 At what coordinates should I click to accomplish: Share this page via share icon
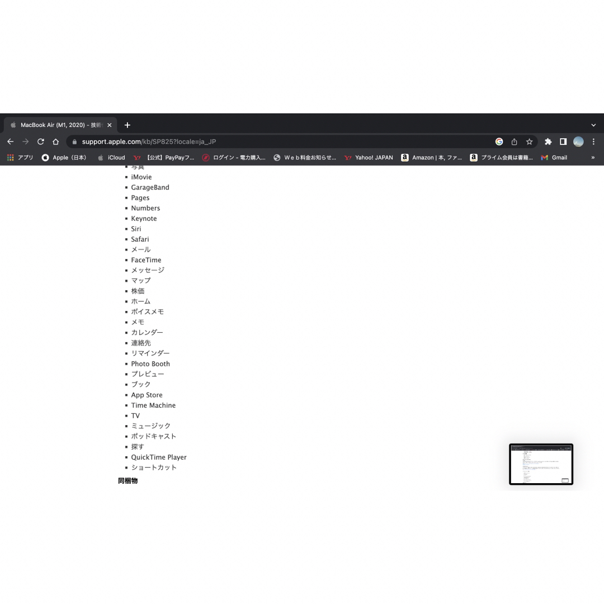pyautogui.click(x=515, y=141)
